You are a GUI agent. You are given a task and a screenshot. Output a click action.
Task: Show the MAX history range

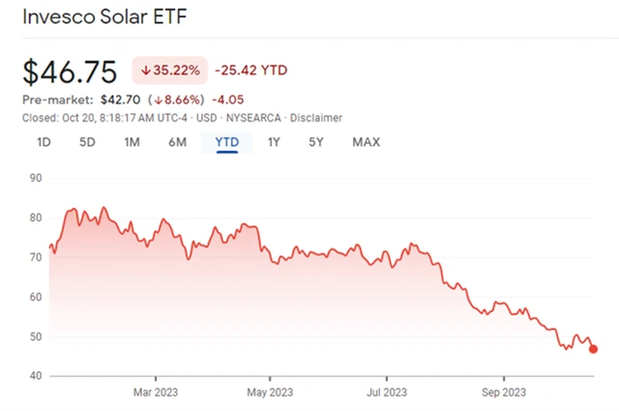tap(366, 142)
